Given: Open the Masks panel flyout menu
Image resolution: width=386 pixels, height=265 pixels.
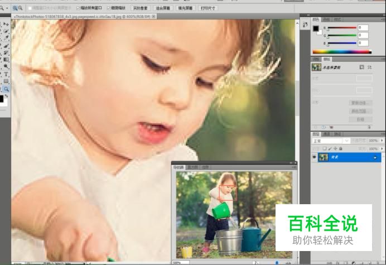Looking at the screenshot, I should pyautogui.click(x=383, y=59).
